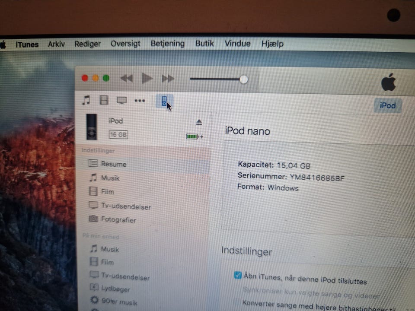Open the Apple menu in menu bar
This screenshot has height=311, width=415.
(x=3, y=44)
